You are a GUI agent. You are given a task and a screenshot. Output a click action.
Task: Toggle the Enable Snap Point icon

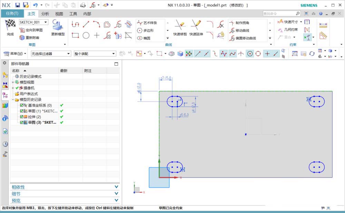pos(189,54)
